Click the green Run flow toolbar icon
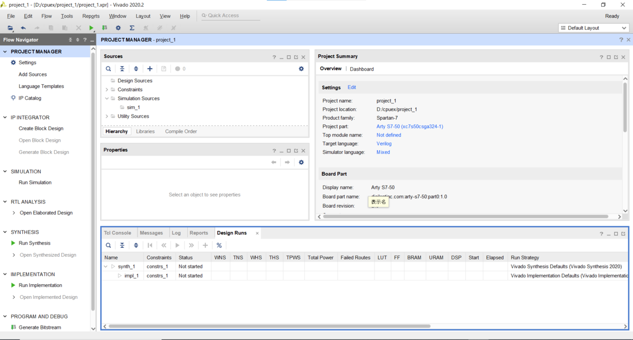Viewport: 633px width, 340px height. 91,28
